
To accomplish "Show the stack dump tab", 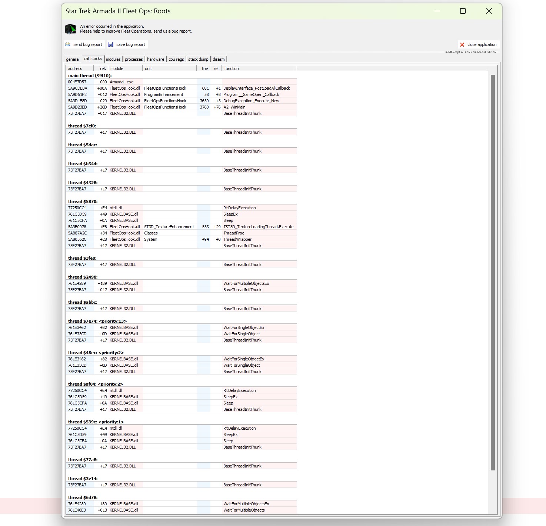I will 198,59.
